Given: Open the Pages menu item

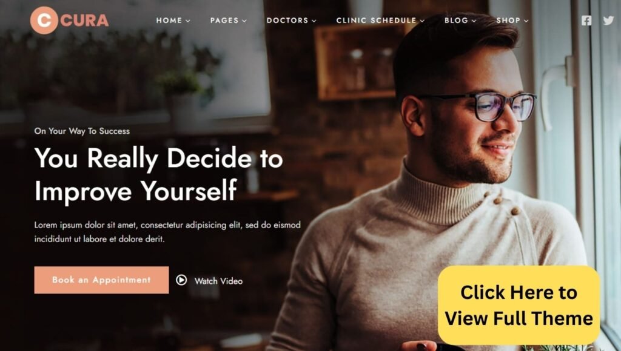Looking at the screenshot, I should point(224,20).
